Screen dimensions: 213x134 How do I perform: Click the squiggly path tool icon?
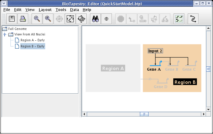(x=193, y=19)
